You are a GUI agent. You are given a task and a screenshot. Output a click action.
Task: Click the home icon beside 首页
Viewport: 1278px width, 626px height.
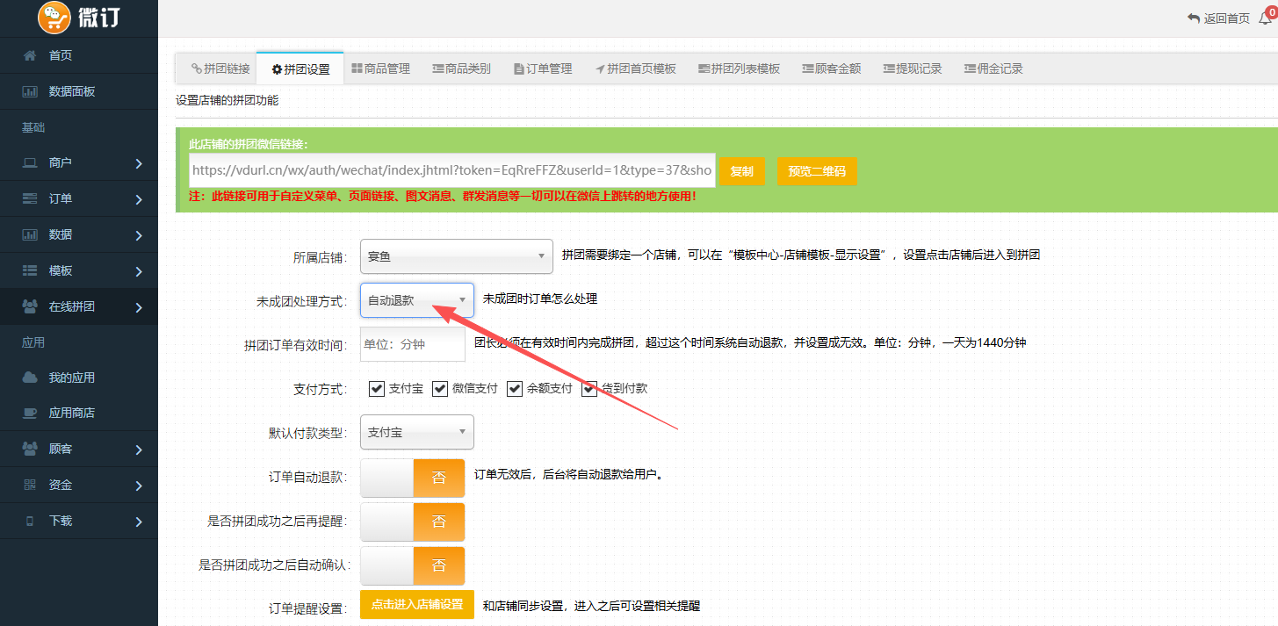[x=30, y=55]
